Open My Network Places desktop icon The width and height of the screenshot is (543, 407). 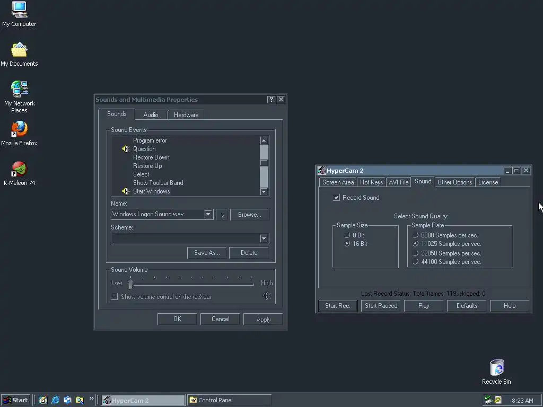pyautogui.click(x=20, y=97)
